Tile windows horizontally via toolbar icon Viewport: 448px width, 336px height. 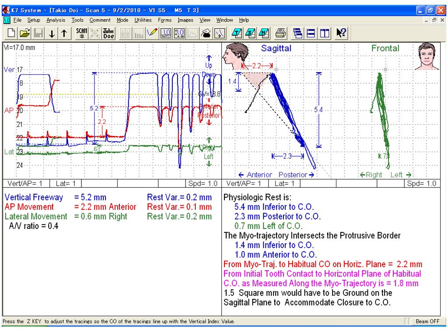311,33
